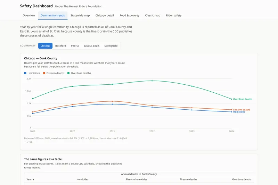Switch to the Statewide map tab

point(80,16)
